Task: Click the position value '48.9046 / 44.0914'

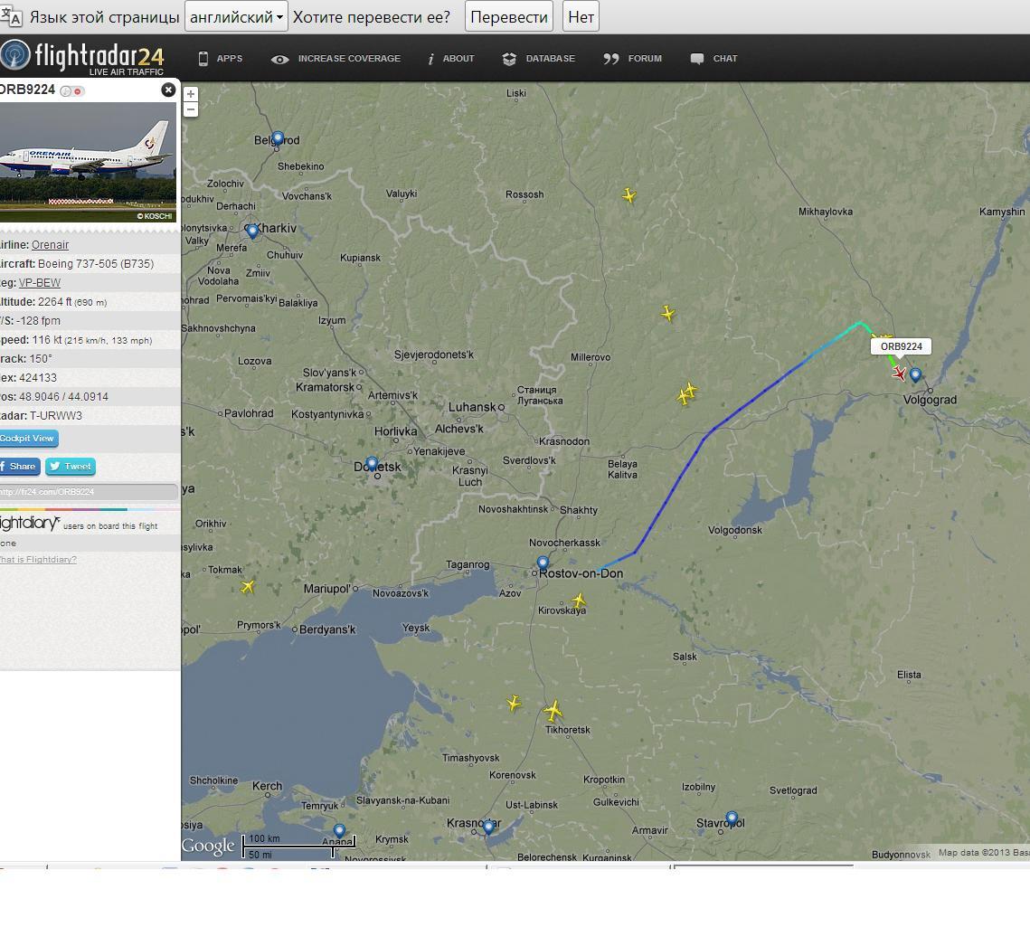Action: coord(63,397)
